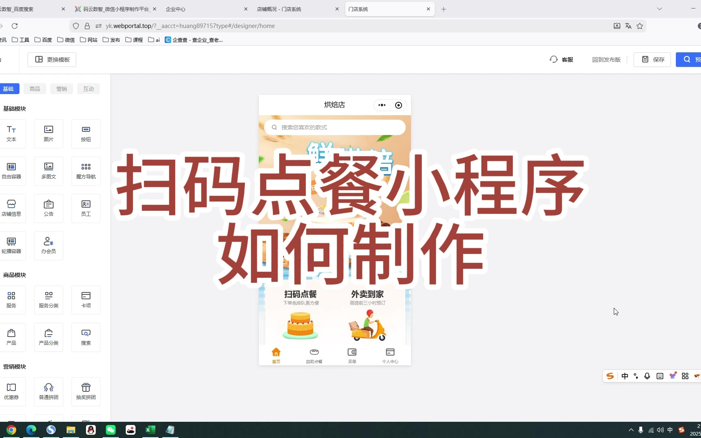Switch to the 商品 module tab
The height and width of the screenshot is (438, 701).
[x=35, y=89]
